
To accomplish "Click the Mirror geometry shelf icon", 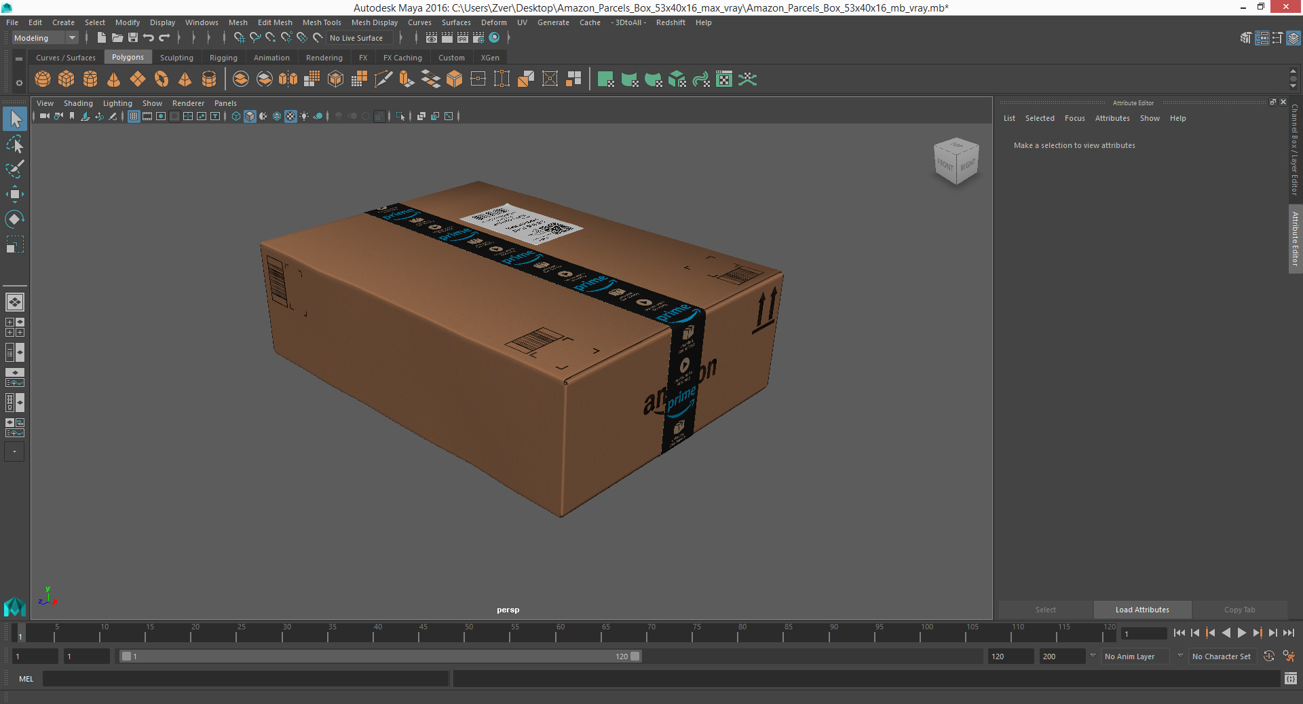I will tap(288, 79).
